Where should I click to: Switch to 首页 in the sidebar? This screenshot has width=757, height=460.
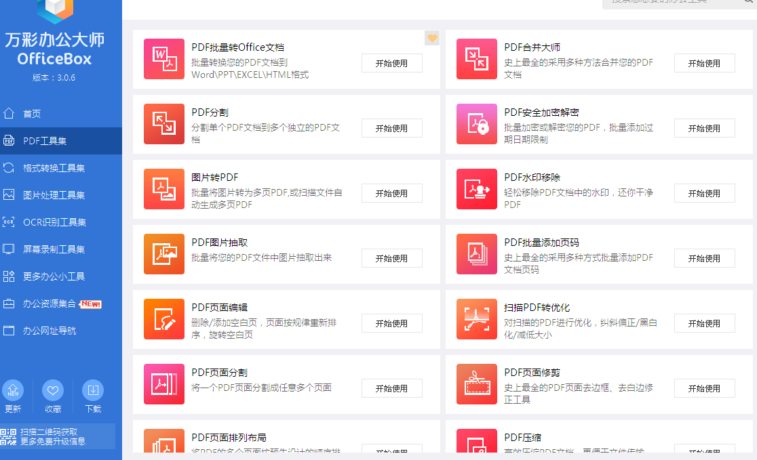tap(32, 114)
